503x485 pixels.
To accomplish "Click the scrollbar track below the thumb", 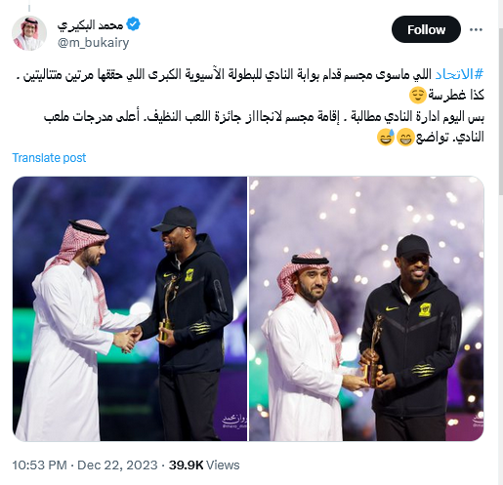I will (x=500, y=340).
